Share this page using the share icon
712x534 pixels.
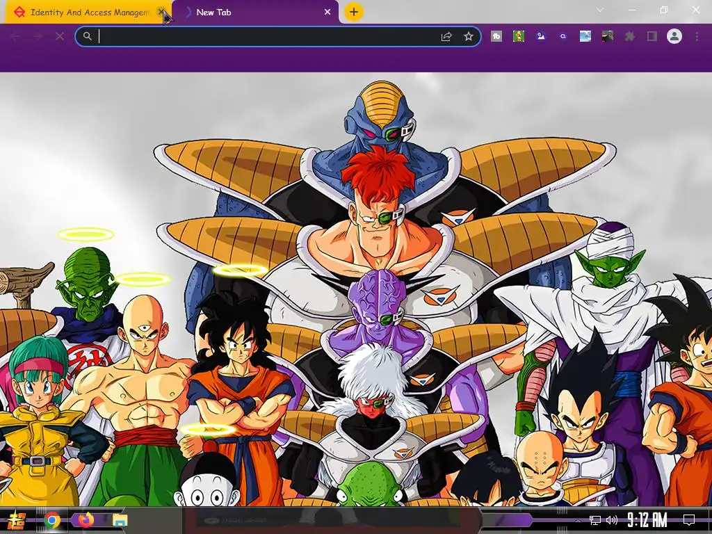pos(446,36)
